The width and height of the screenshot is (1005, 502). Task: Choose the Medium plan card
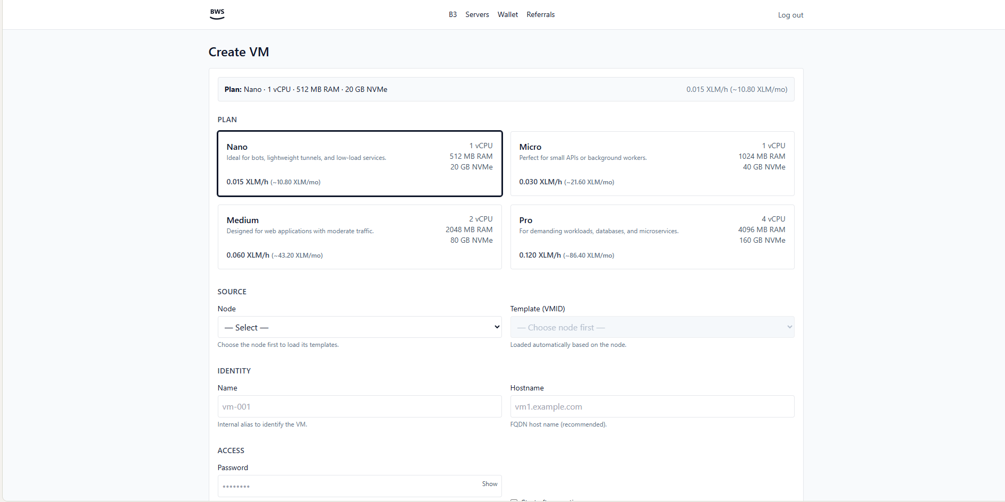[x=360, y=237]
